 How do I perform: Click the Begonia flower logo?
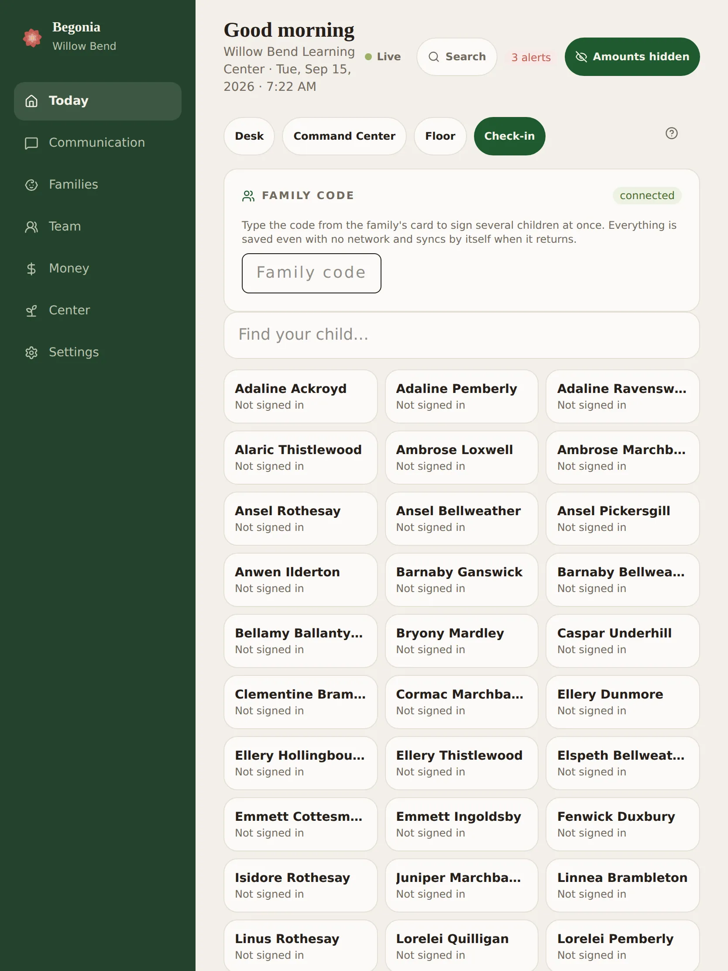point(32,38)
